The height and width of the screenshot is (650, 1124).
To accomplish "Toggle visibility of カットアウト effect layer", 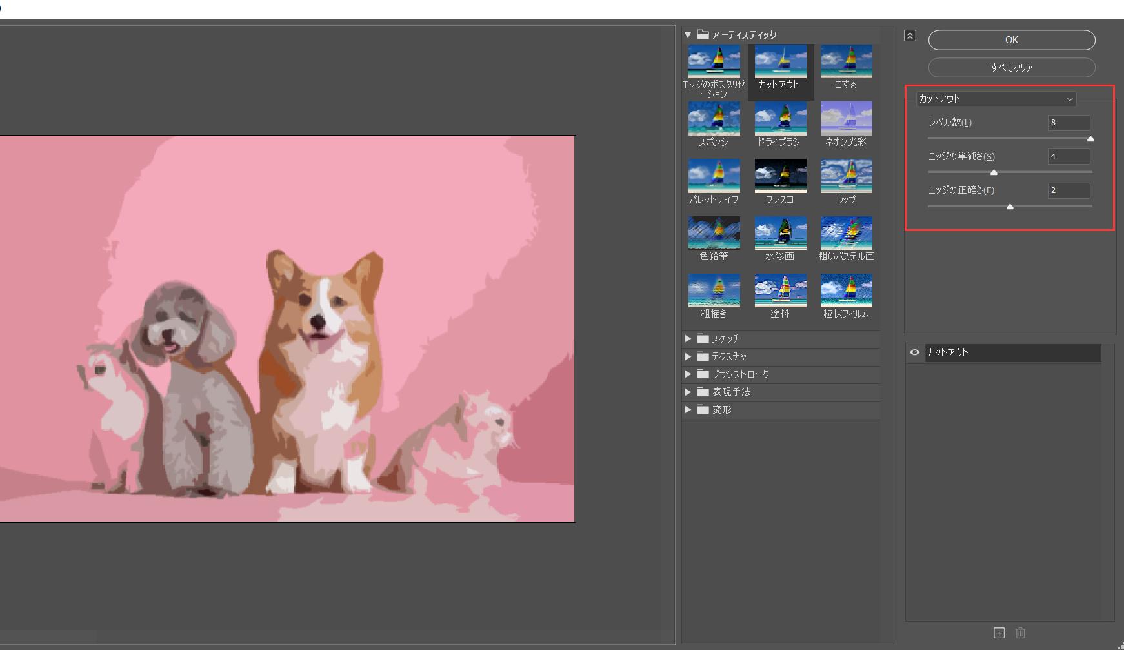I will point(914,352).
